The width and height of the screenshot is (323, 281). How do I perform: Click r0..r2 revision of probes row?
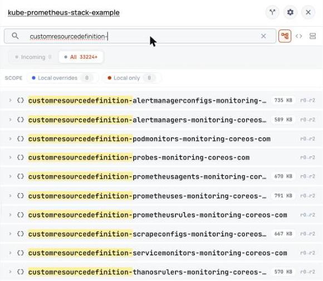pos(307,157)
